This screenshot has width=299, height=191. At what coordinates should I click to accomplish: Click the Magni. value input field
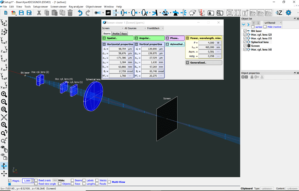point(27,181)
